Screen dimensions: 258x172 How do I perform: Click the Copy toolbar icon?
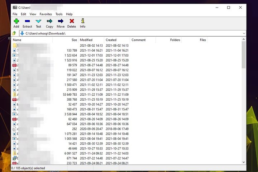click(49, 21)
